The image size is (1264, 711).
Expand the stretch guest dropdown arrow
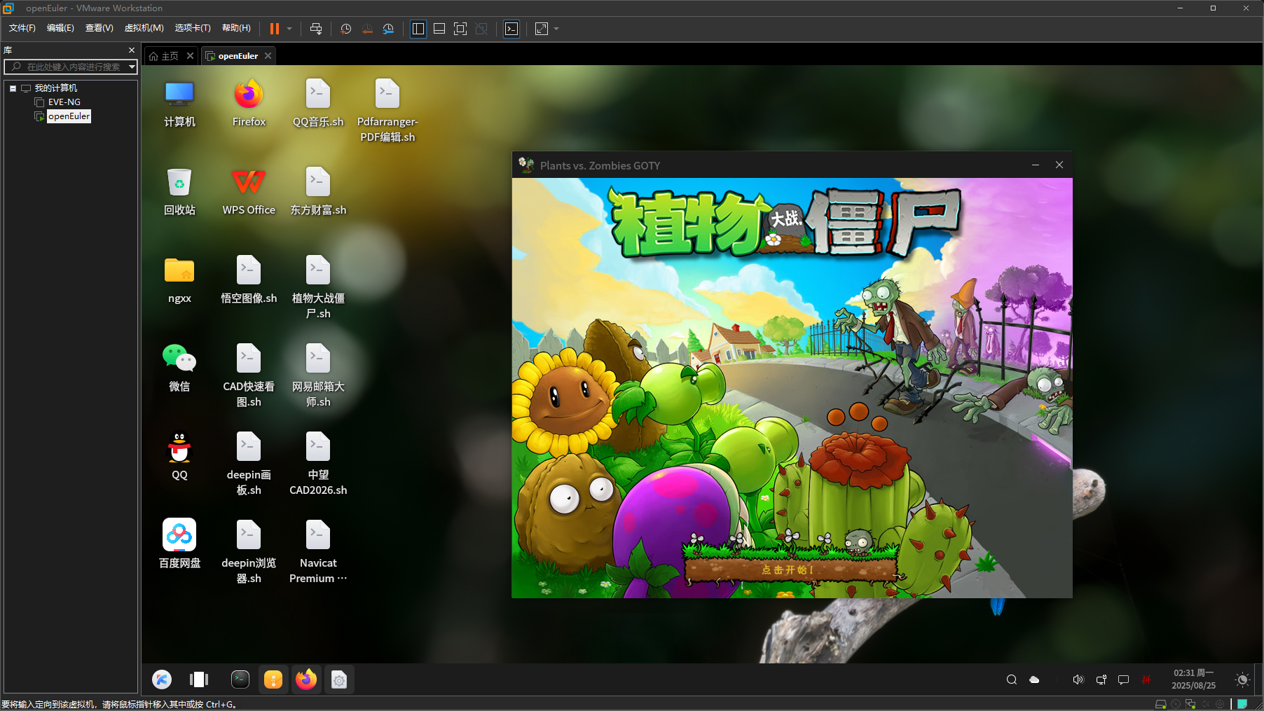pos(556,29)
